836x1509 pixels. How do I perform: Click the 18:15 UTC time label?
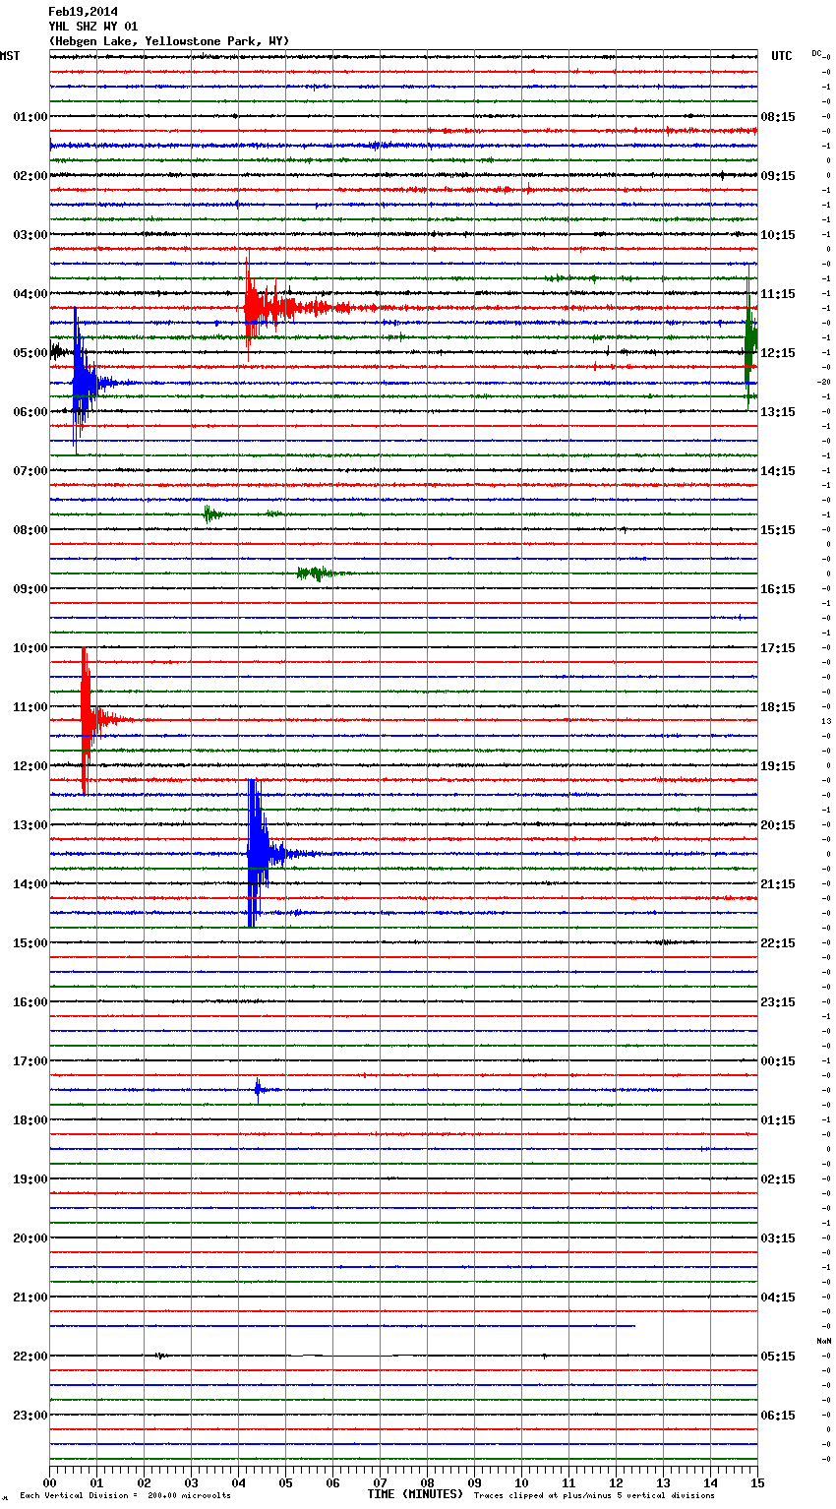point(778,706)
